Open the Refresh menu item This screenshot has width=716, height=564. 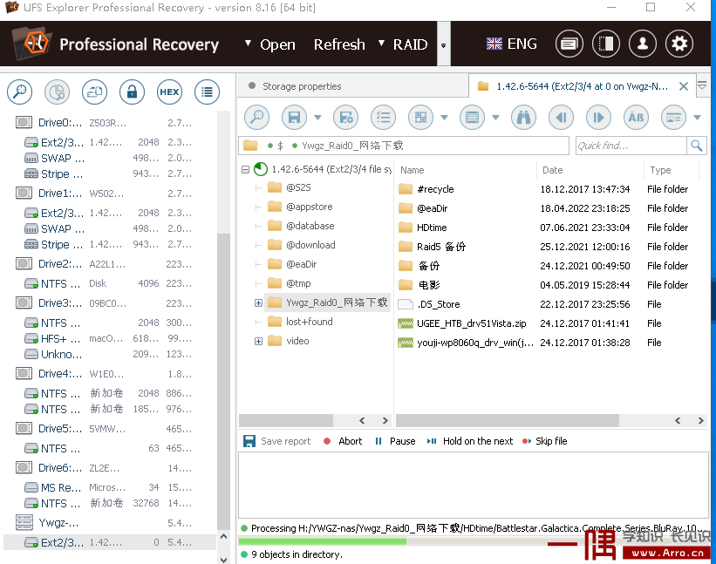tap(338, 43)
